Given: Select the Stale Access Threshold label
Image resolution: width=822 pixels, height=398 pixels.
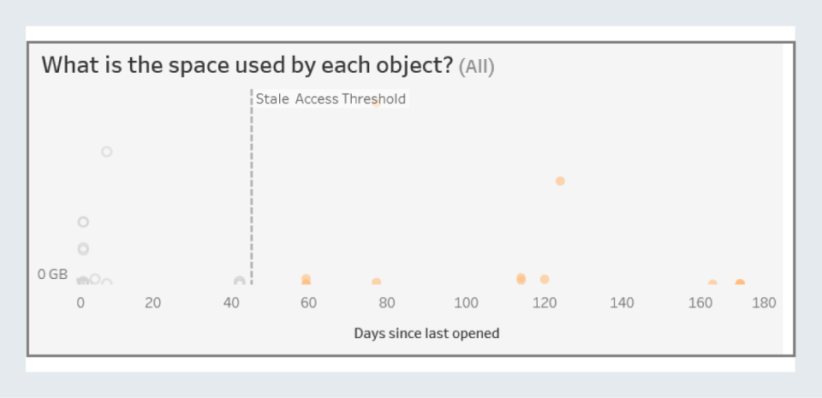Looking at the screenshot, I should pos(331,98).
